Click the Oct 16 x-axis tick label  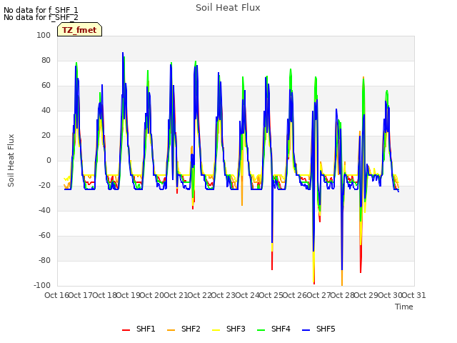[x=57, y=295]
